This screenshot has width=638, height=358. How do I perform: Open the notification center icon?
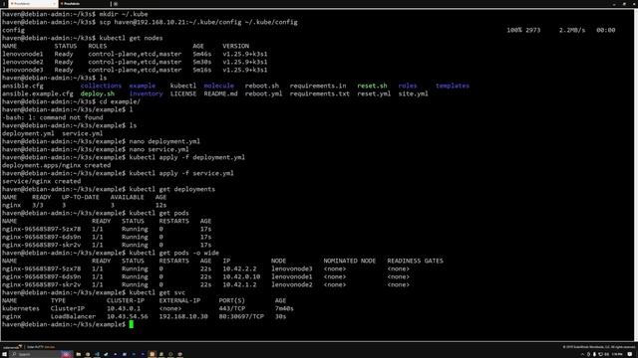pos(630,354)
